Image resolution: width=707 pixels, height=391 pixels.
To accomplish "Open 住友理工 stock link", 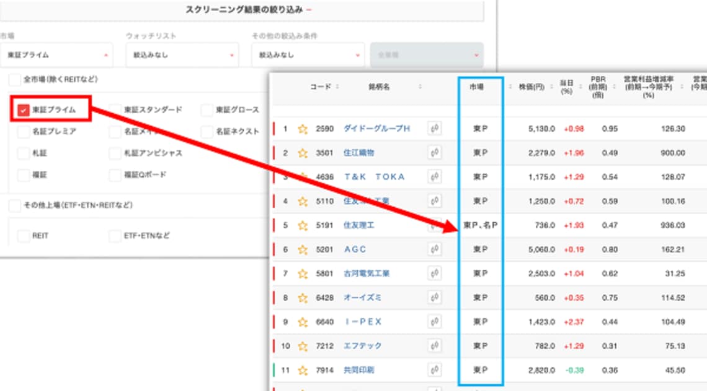I will coord(359,225).
